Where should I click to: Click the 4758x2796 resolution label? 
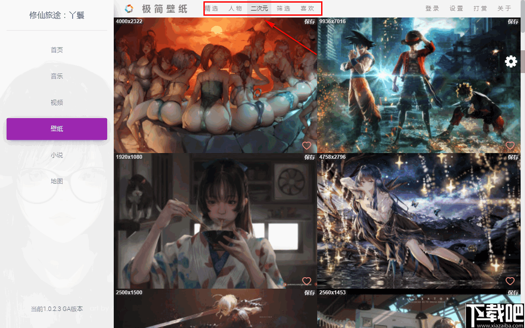click(332, 157)
